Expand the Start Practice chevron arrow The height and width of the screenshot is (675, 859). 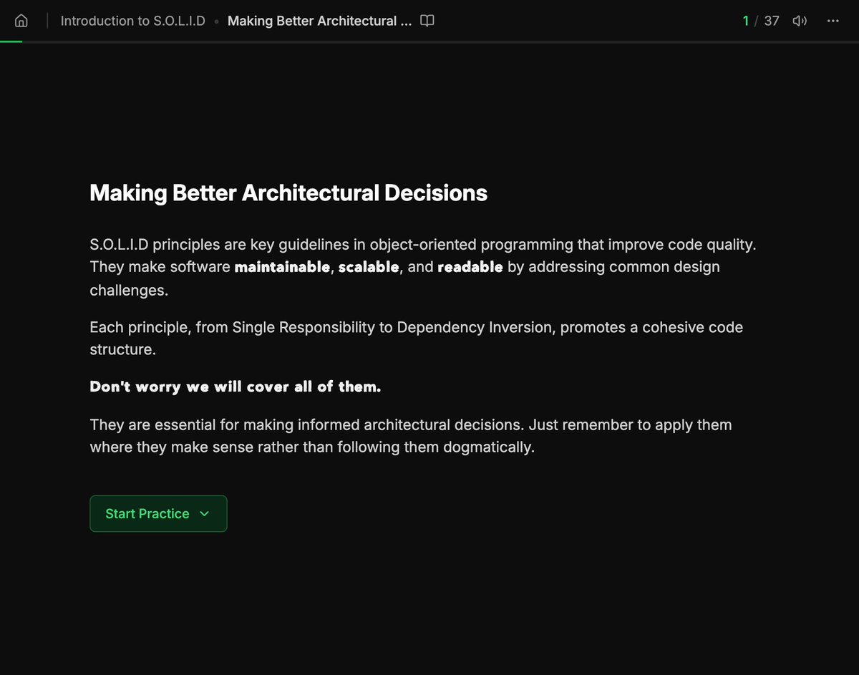(204, 514)
